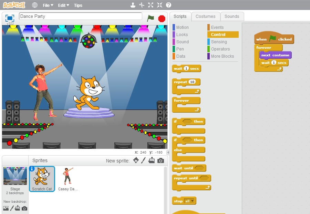The width and height of the screenshot is (310, 214).
Task: Click the Block help question mark
Action: tap(168, 5)
